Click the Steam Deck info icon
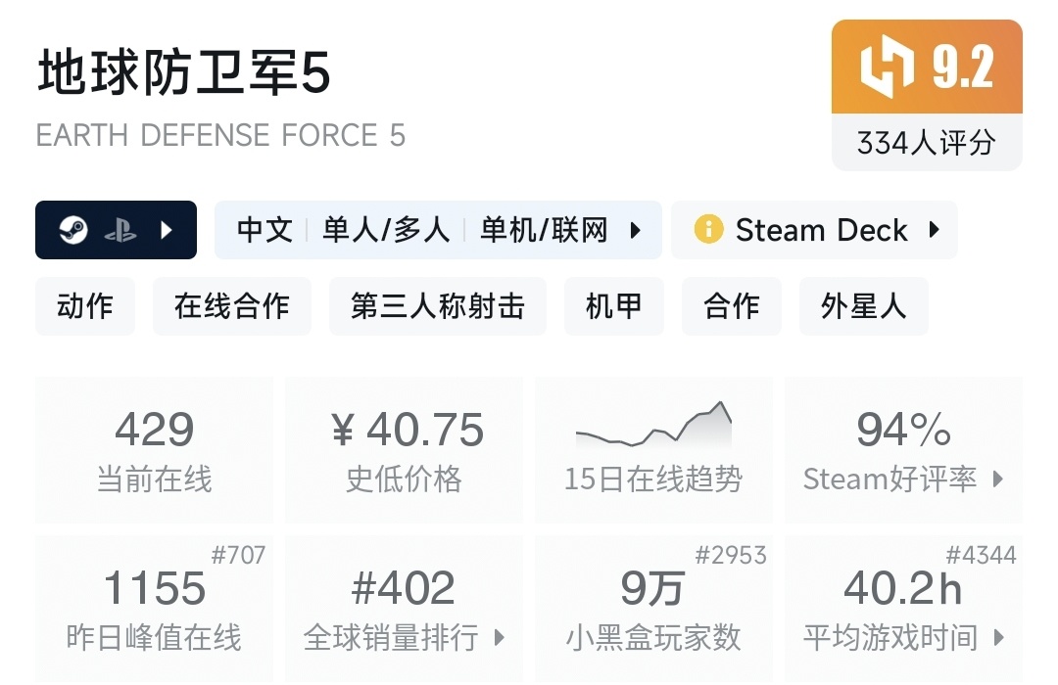Image resolution: width=1058 pixels, height=685 pixels. click(707, 230)
